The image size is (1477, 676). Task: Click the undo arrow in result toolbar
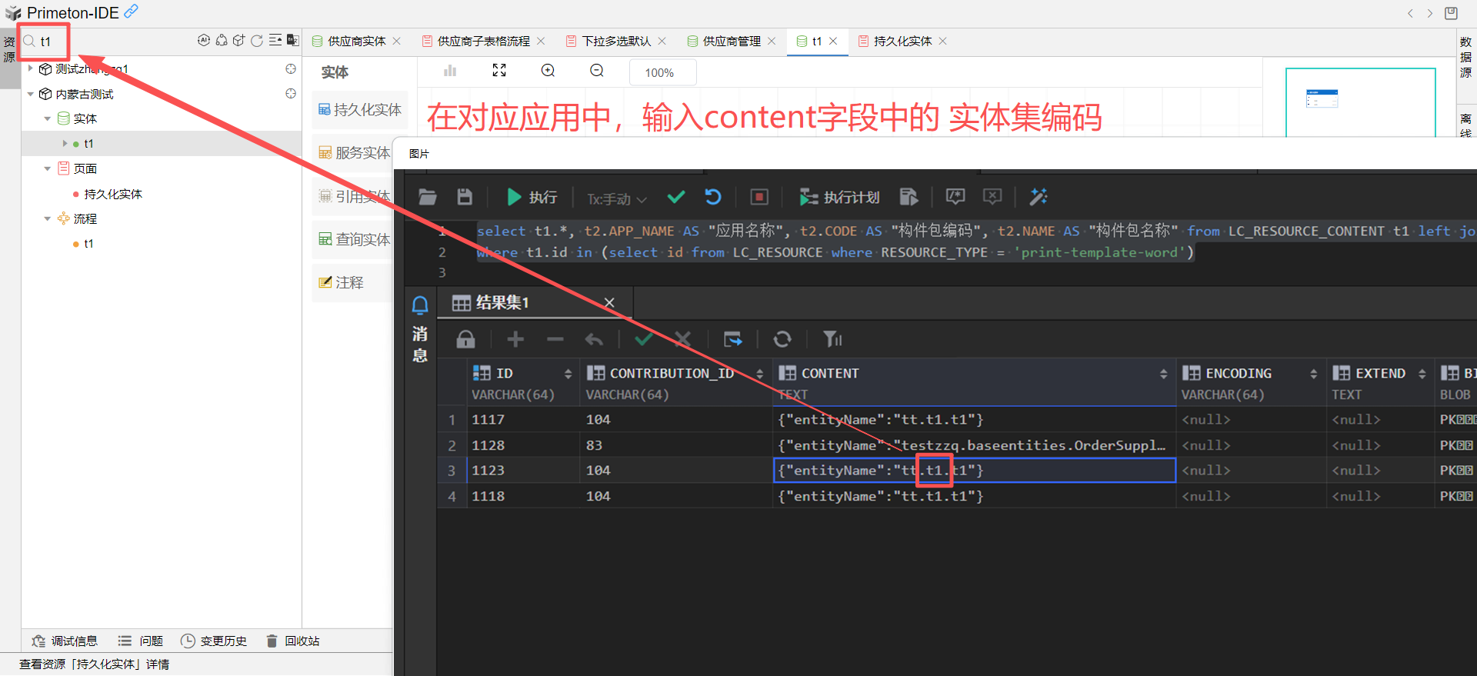594,339
